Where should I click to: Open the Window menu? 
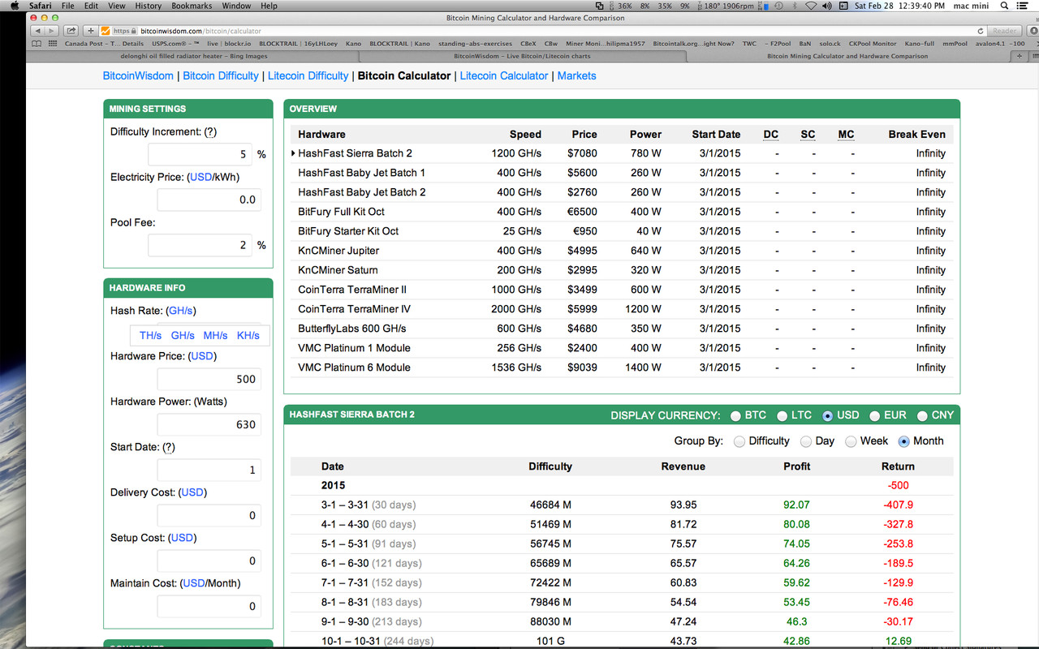236,6
